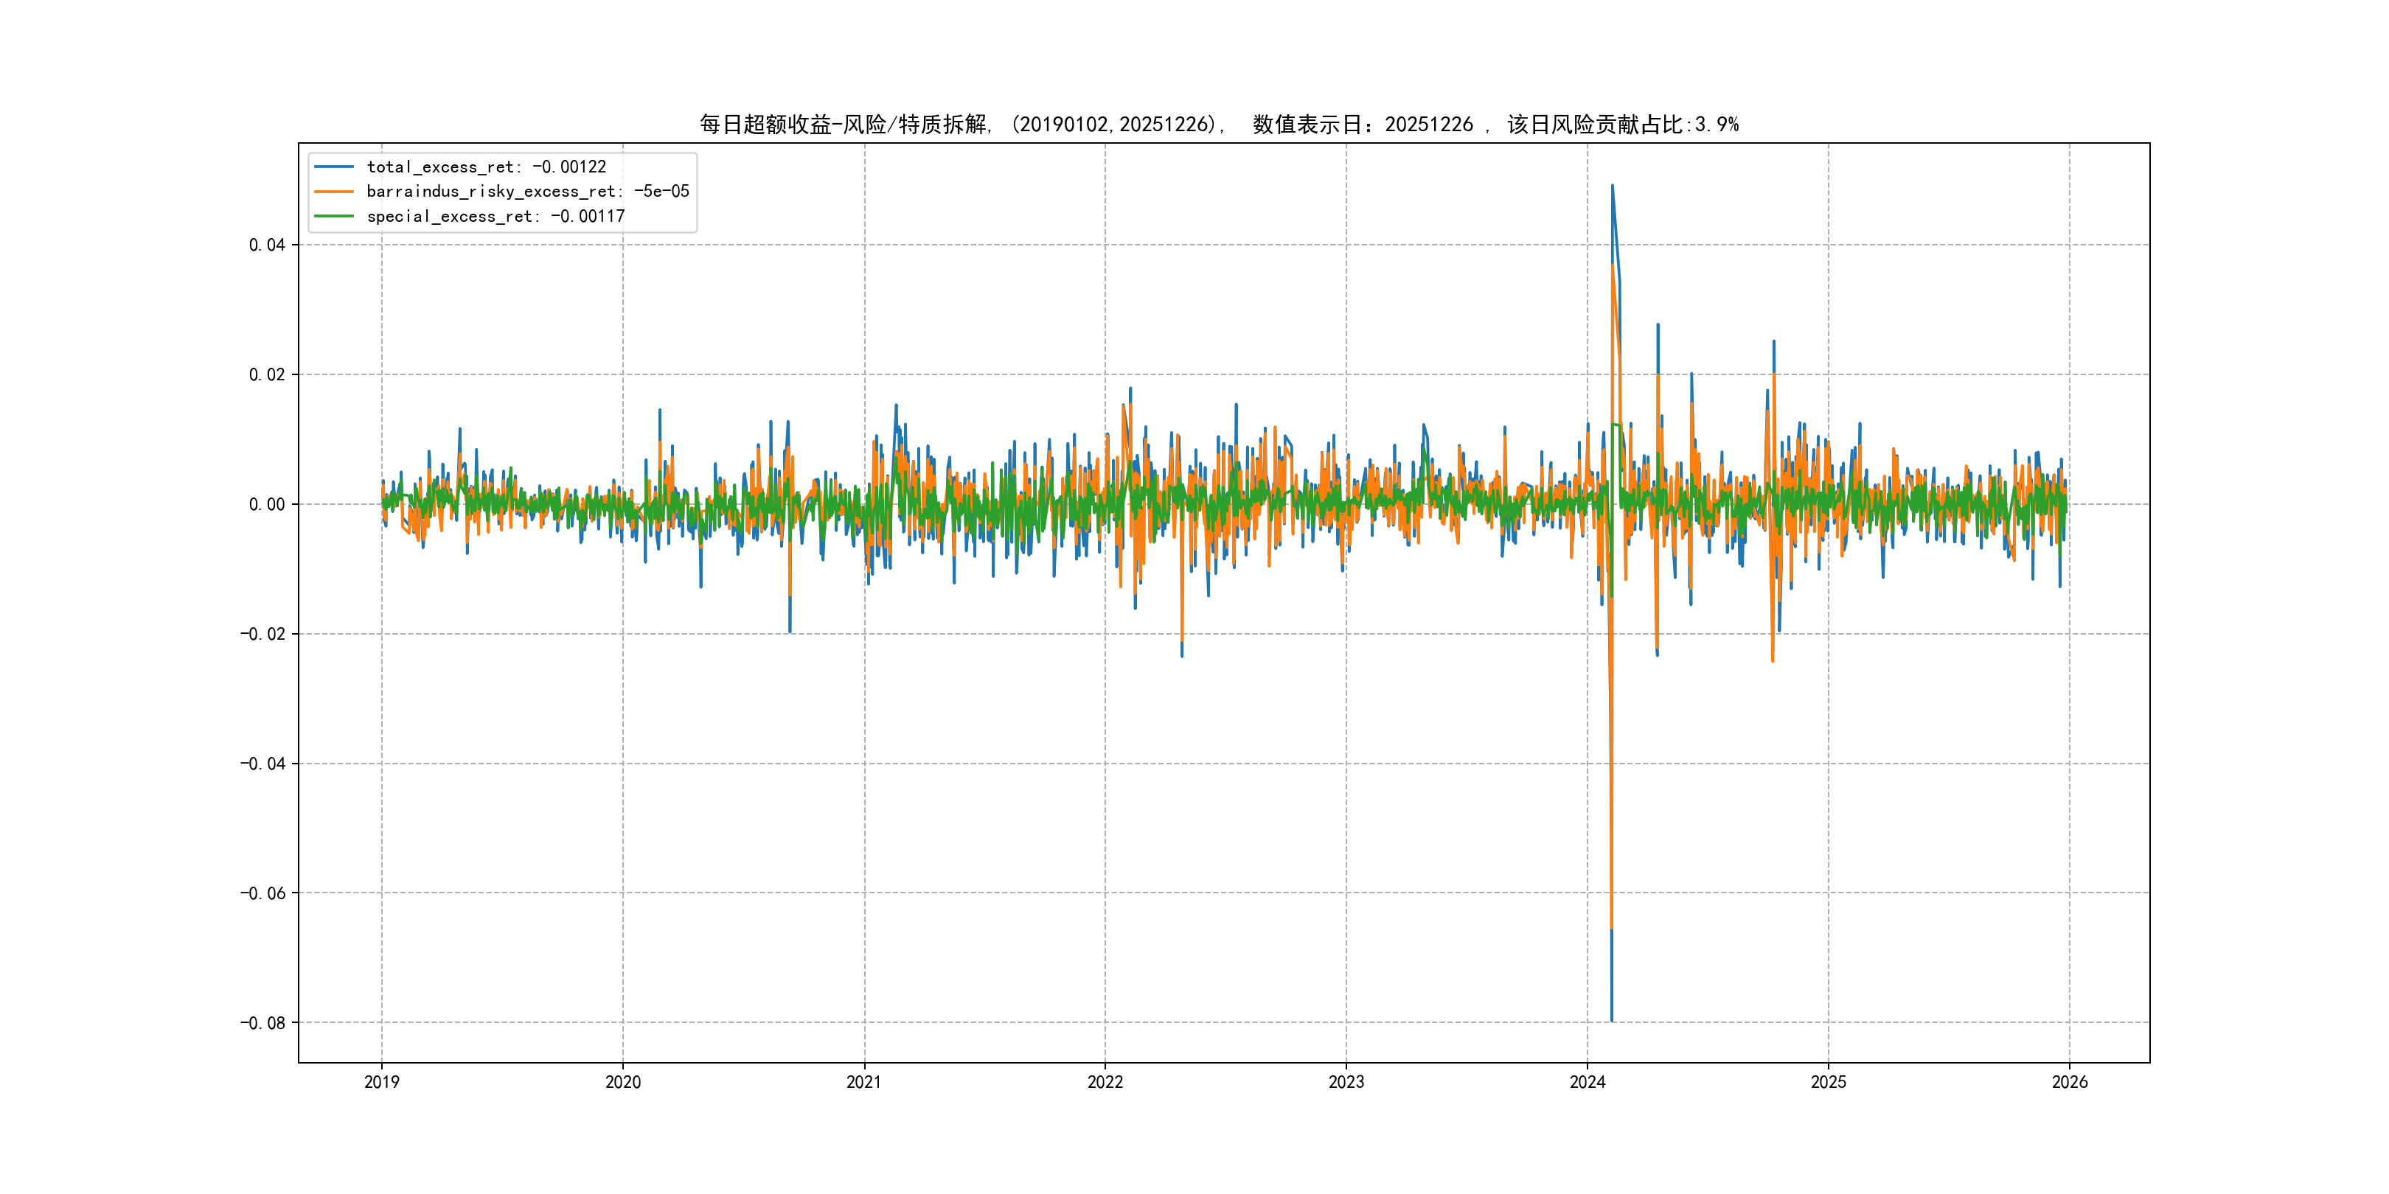
Task: Click the 0.04 y-axis tick label
Action: point(266,245)
